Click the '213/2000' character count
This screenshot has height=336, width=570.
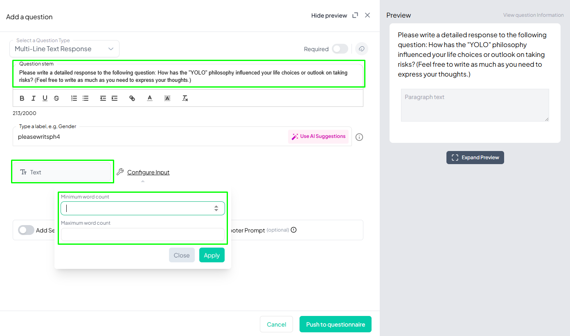tap(25, 113)
